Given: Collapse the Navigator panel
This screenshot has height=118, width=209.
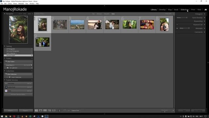Looking at the screenshot, I should pyautogui.click(x=5, y=14).
